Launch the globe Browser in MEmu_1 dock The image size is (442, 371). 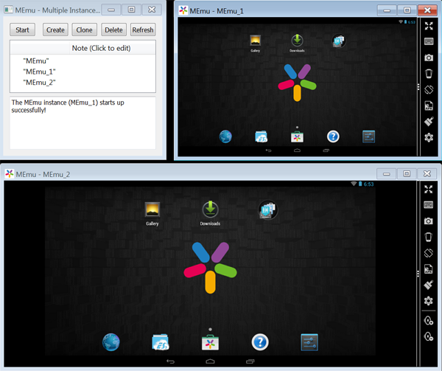(225, 137)
